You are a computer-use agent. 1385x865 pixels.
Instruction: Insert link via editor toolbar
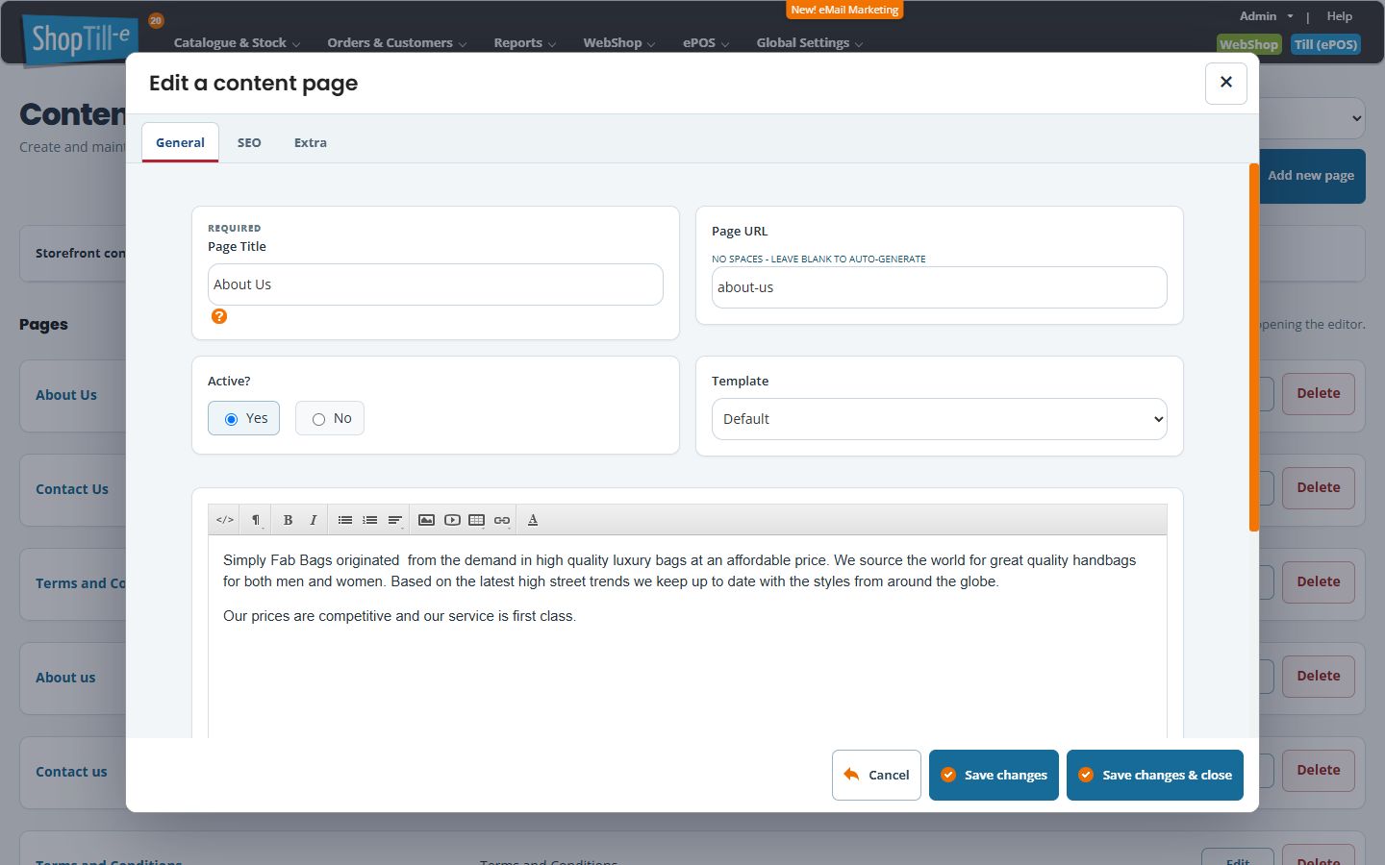click(502, 520)
